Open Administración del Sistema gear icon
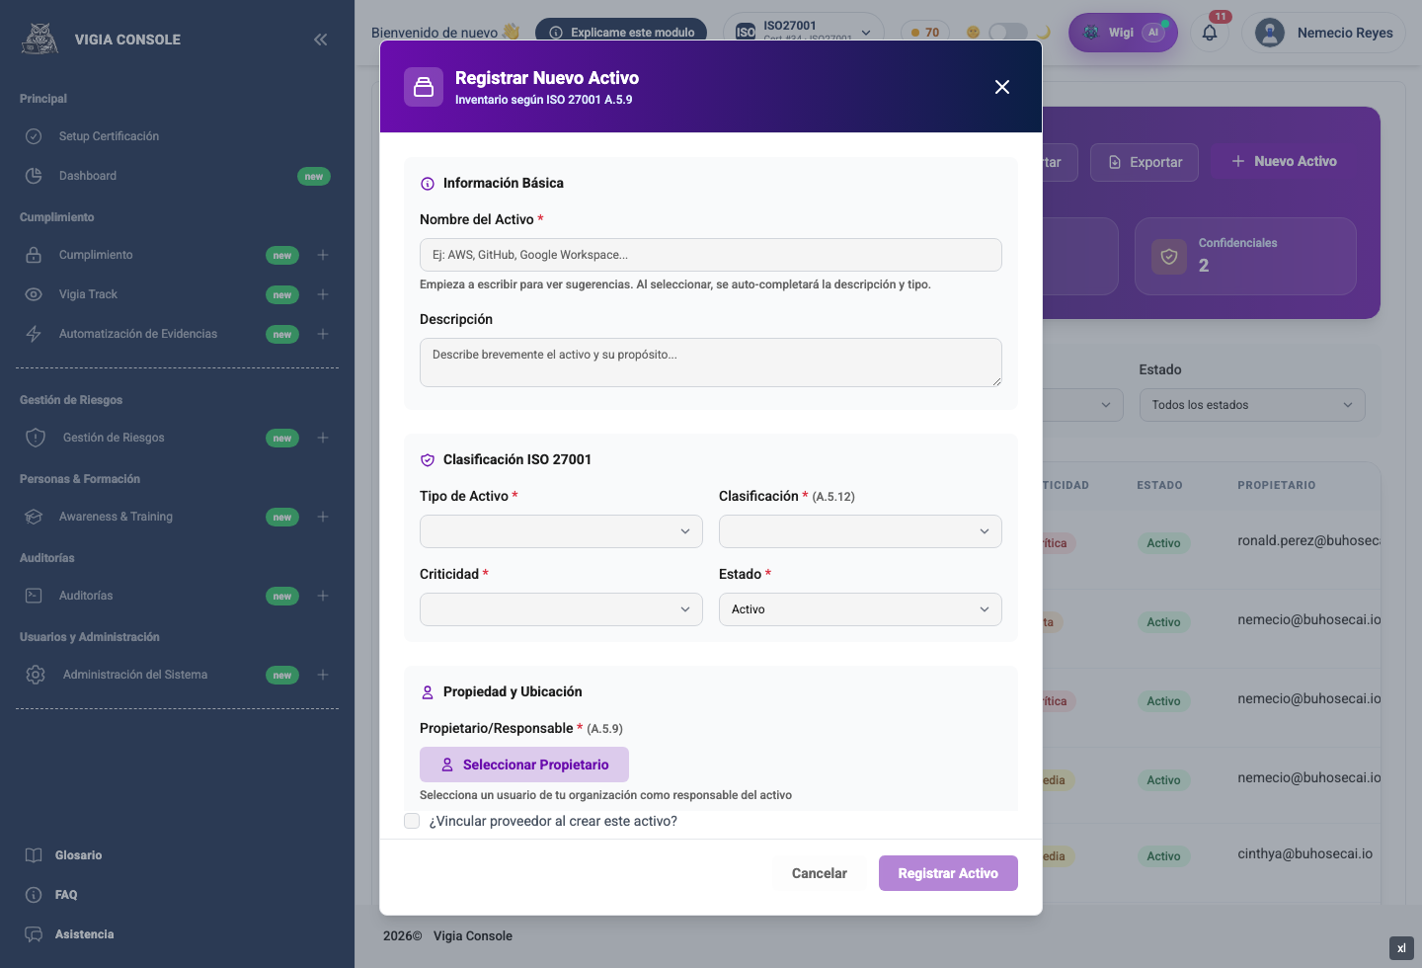This screenshot has width=1422, height=968. (x=36, y=675)
